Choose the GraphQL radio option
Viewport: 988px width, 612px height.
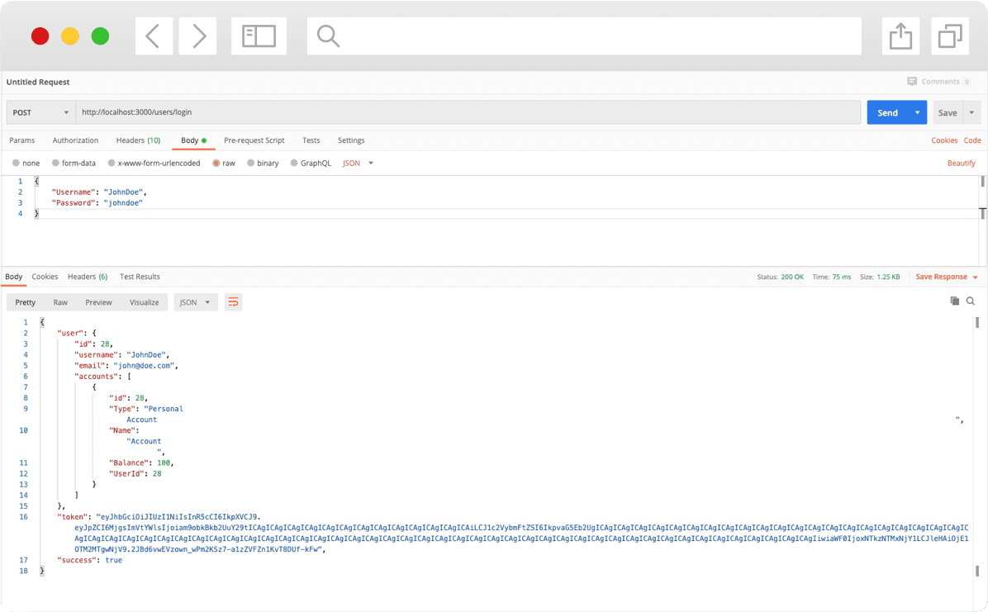(x=294, y=164)
